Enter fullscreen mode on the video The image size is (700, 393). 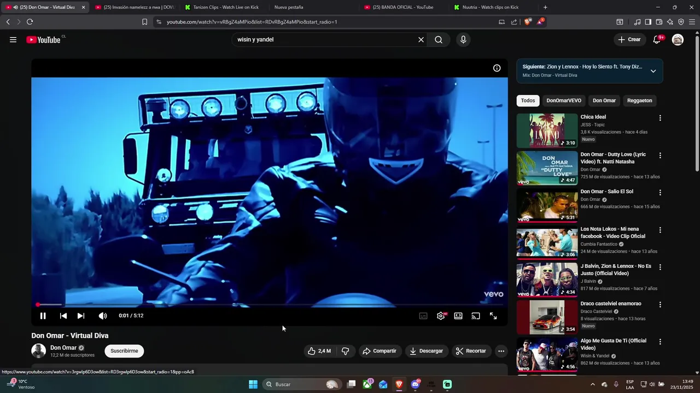[493, 315]
